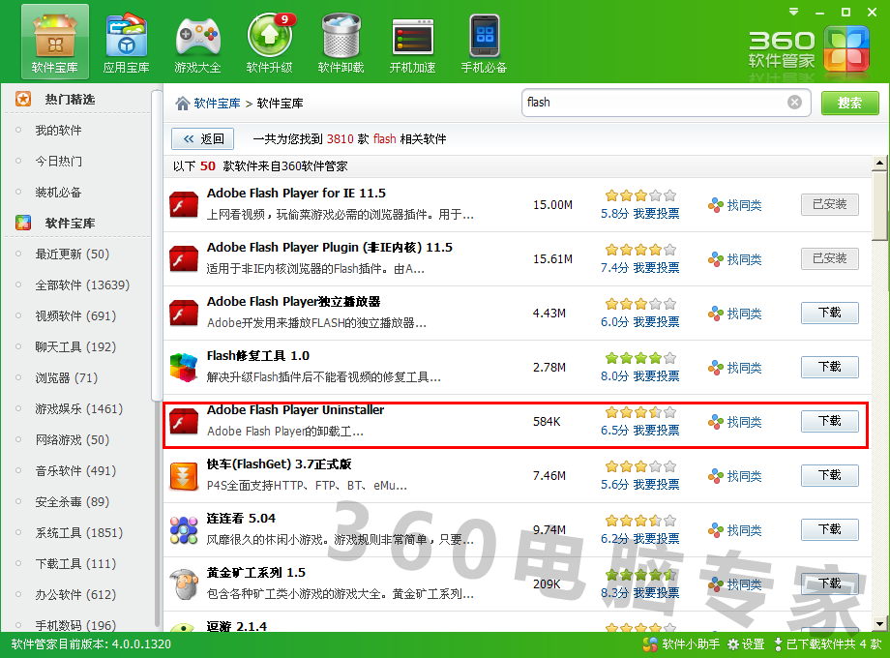The image size is (890, 658).
Task: Click the 连连看 game icon
Action: 184,529
